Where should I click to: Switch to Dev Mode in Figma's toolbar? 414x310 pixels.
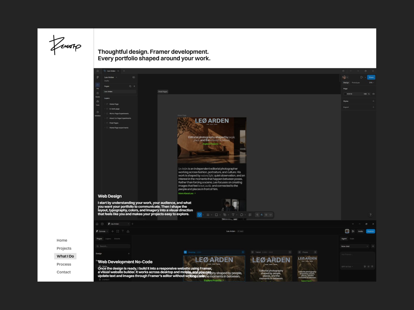271,215
